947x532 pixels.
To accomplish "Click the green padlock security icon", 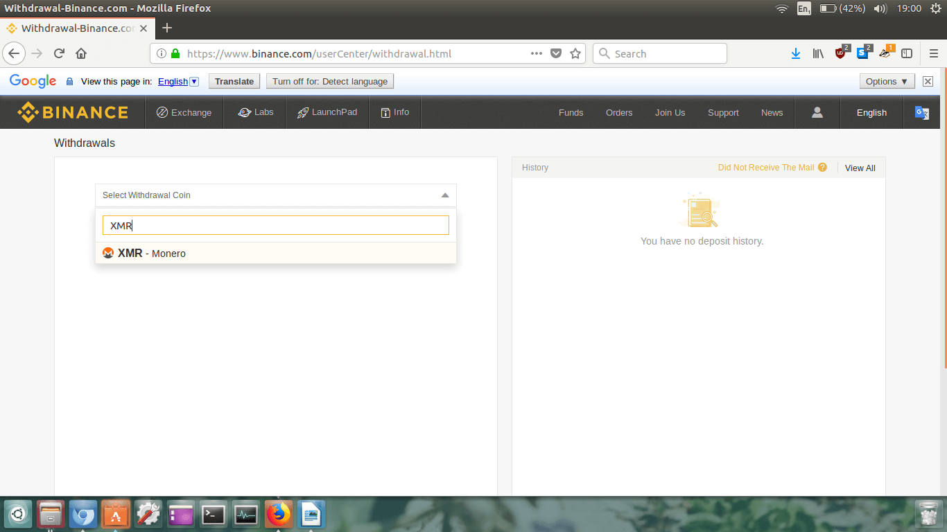I will click(175, 53).
